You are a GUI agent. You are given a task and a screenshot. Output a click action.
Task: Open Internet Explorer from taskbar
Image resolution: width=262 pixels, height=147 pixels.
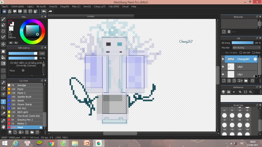click(16, 143)
